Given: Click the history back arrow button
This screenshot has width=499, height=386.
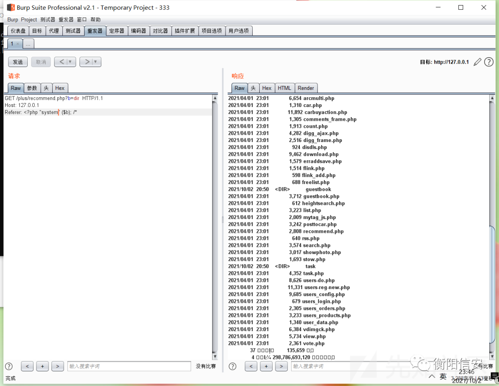Looking at the screenshot, I should coord(62,62).
